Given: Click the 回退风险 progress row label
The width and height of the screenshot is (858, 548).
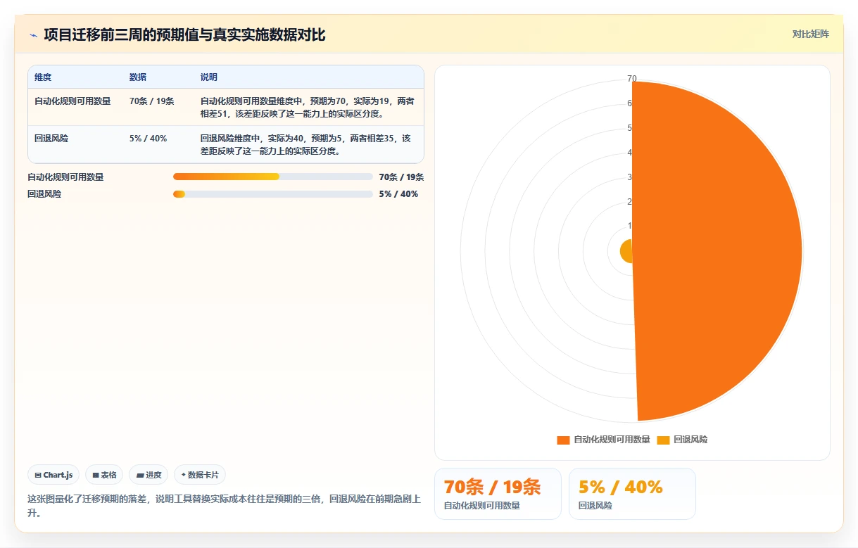Looking at the screenshot, I should (44, 194).
